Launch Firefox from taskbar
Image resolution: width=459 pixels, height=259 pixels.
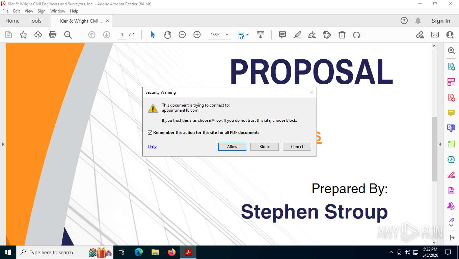coord(171,252)
